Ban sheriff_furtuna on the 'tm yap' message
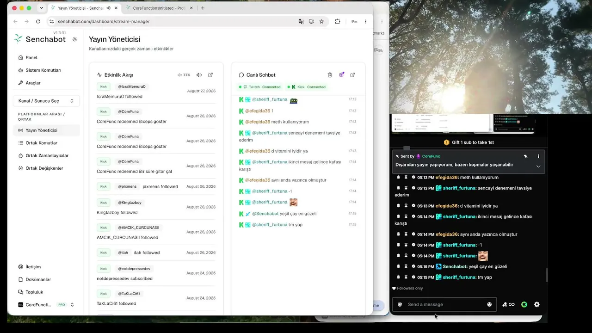 click(x=413, y=277)
